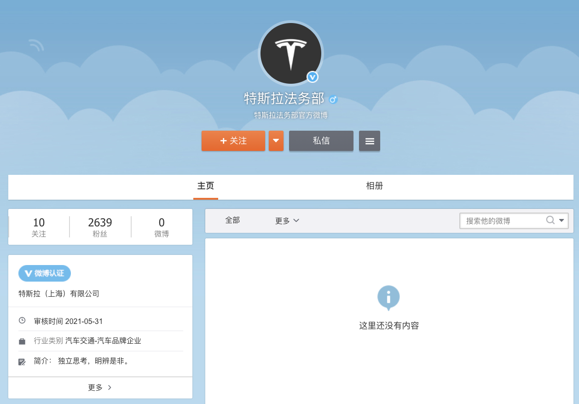579x404 pixels.
Task: Follow the account with the 关注 button
Action: click(233, 141)
